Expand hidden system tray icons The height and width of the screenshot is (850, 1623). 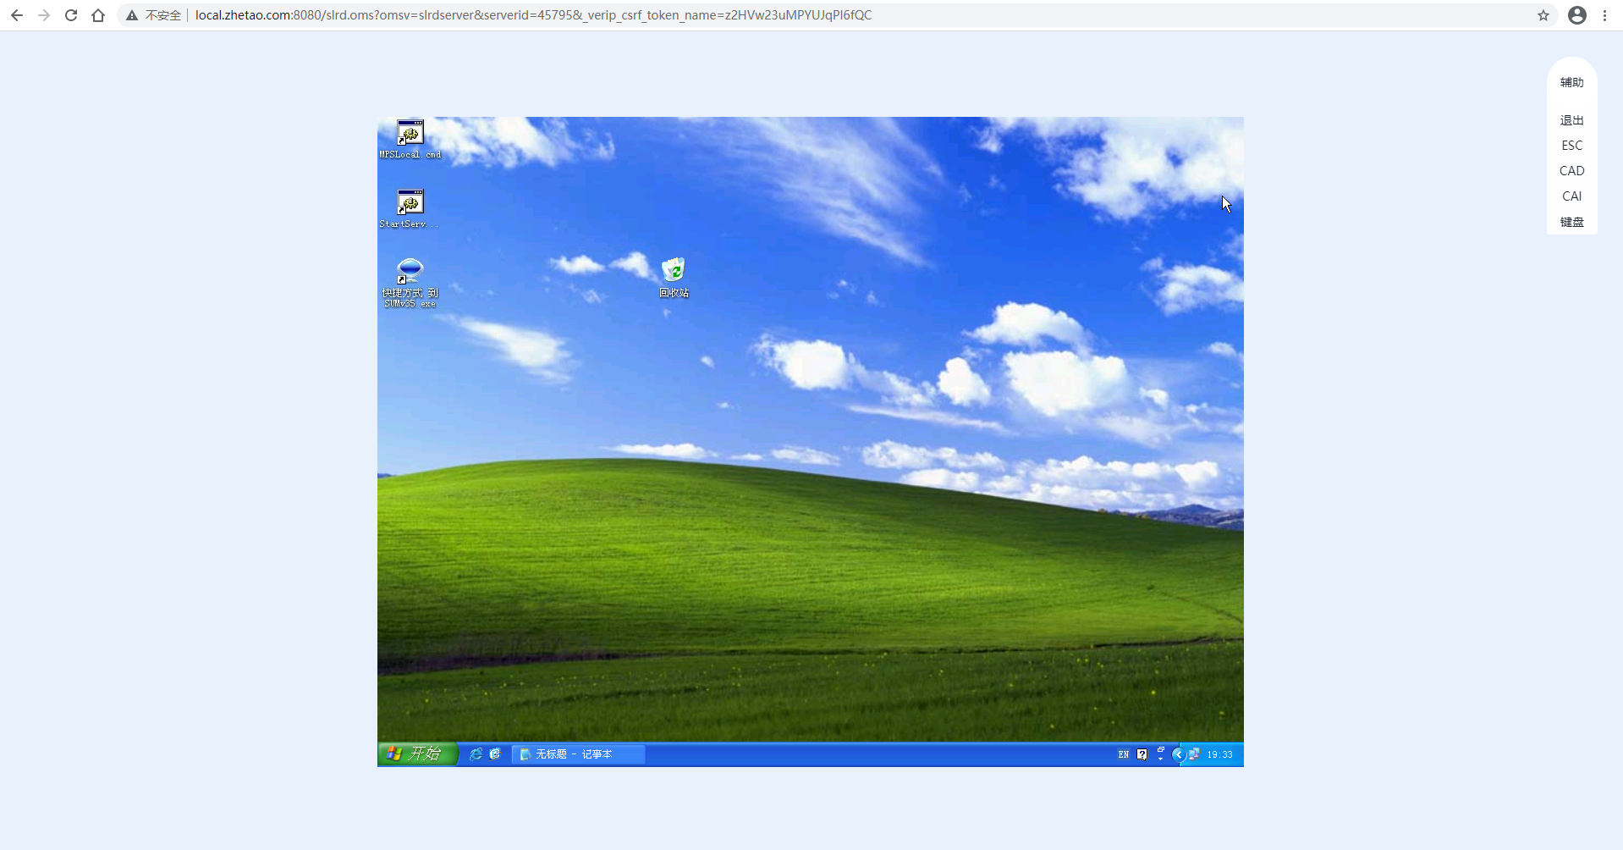[1179, 754]
